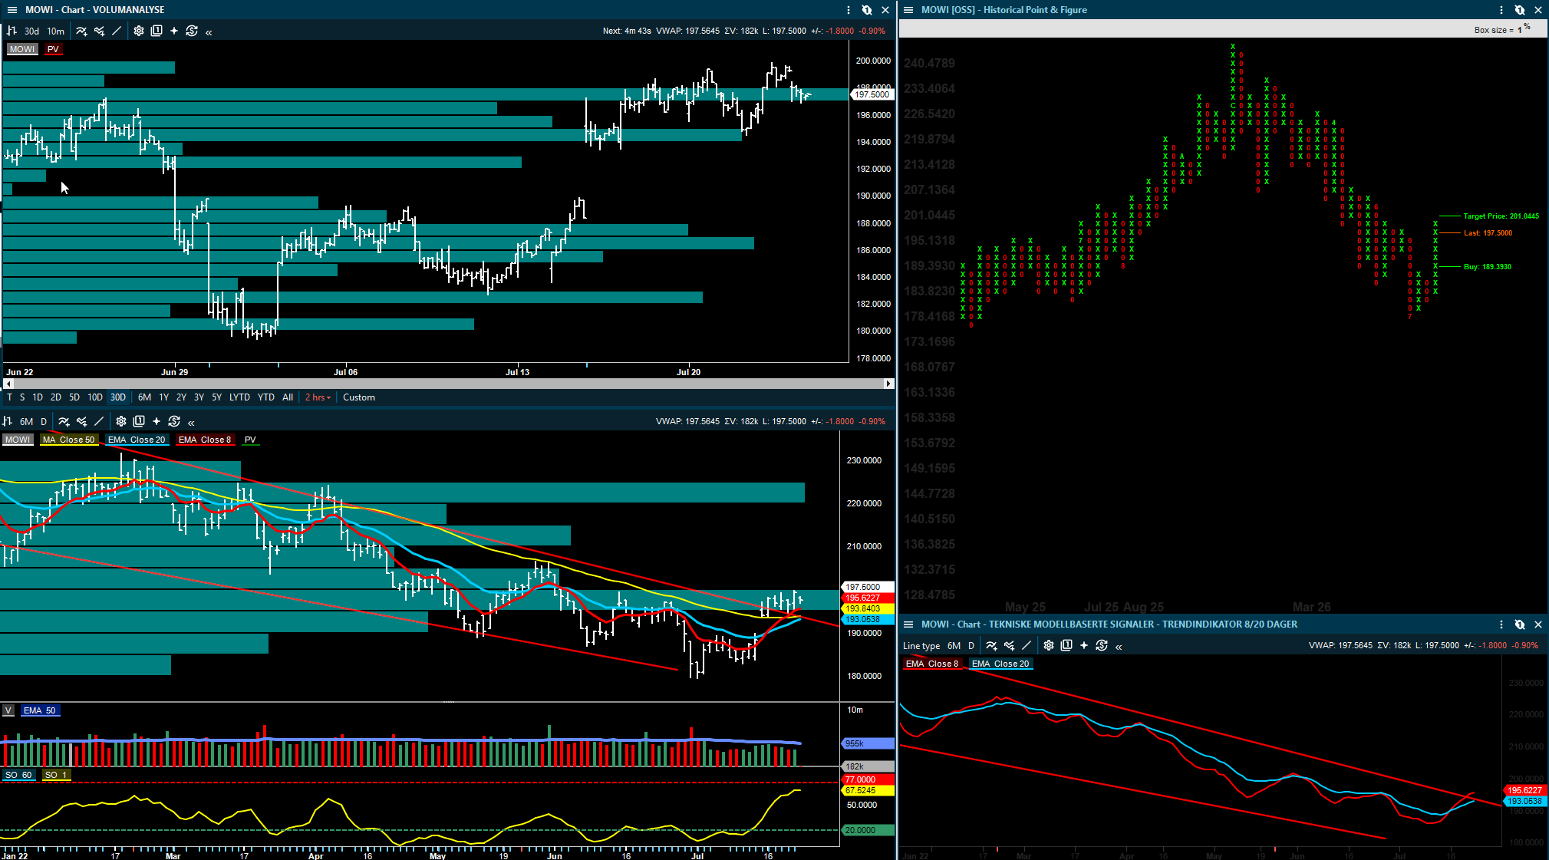
Task: Select the YTD time range tab
Action: [x=266, y=397]
